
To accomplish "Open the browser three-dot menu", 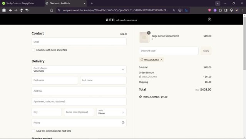I will pos(242,10).
